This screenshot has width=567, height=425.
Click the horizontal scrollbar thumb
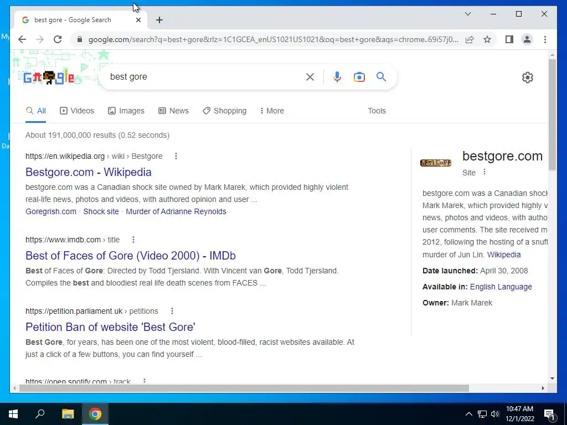(244, 388)
